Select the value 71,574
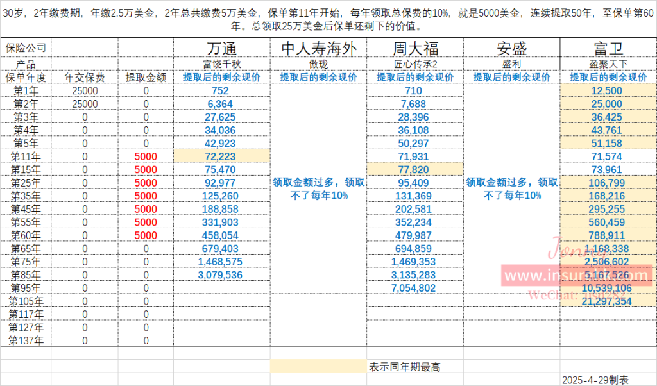This screenshot has width=657, height=386. tap(607, 156)
